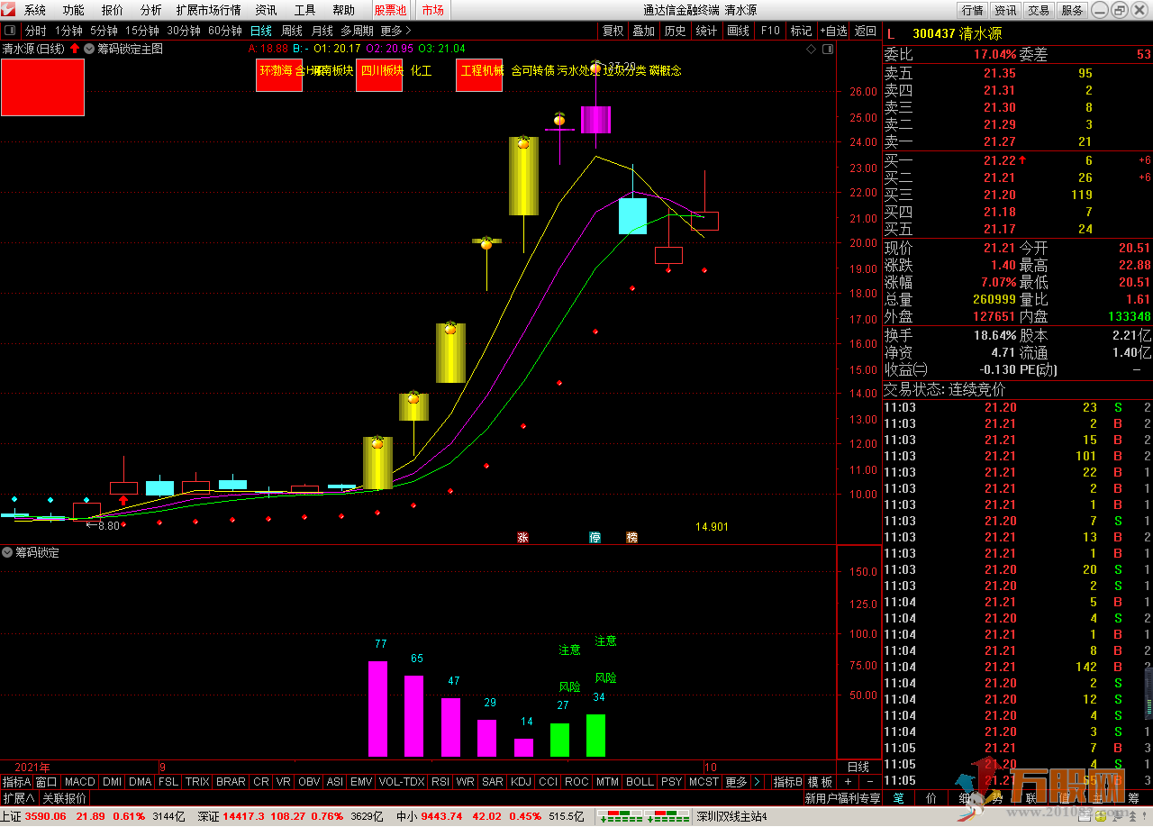Switch to the 5分钟 period
Image resolution: width=1153 pixels, height=827 pixels.
(x=104, y=31)
